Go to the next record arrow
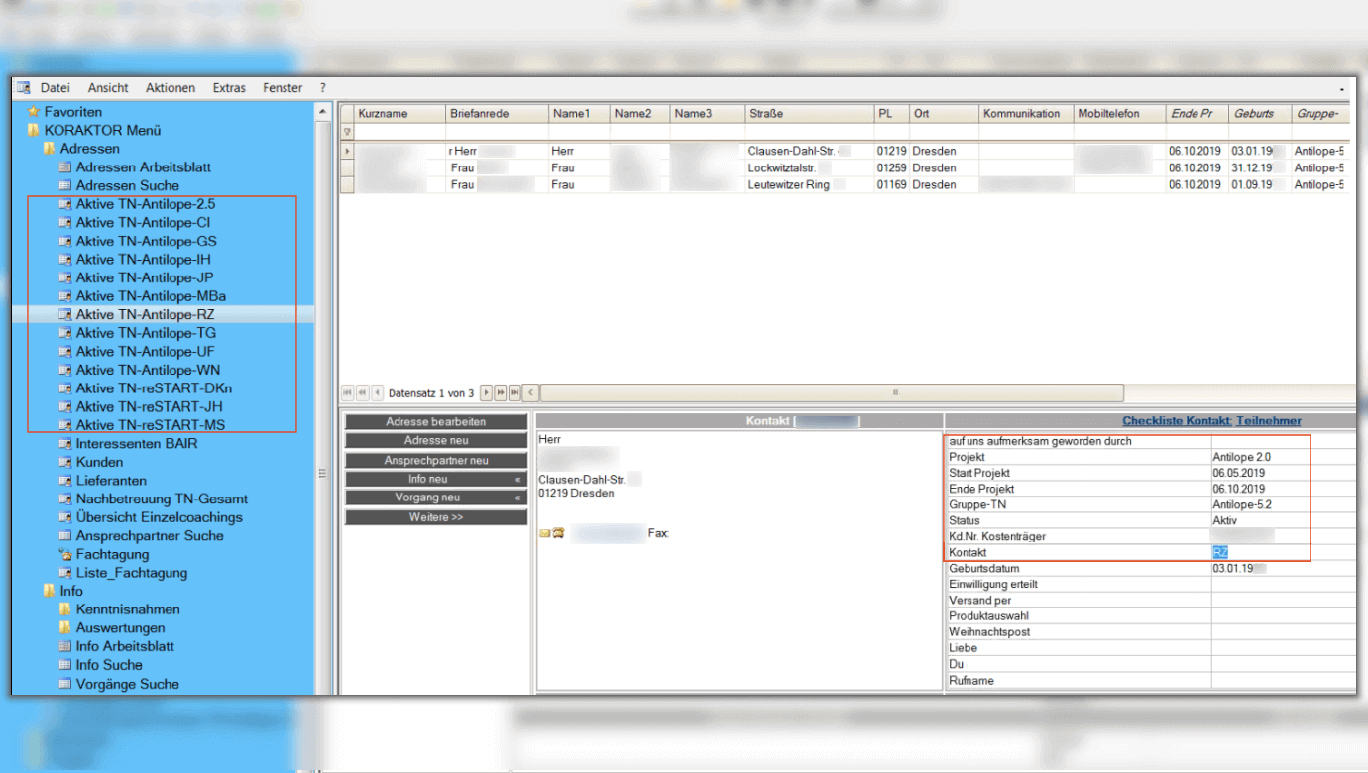Viewport: 1368px width, 773px height. point(486,393)
